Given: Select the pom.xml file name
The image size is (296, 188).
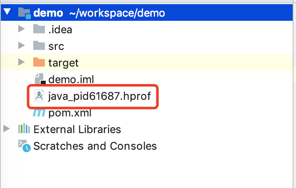Looking at the screenshot, I should tap(69, 113).
